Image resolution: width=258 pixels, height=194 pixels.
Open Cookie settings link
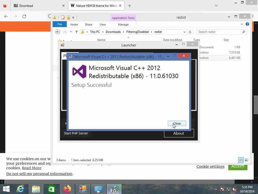tap(210, 166)
